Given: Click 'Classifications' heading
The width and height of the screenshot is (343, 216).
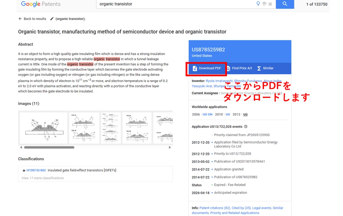Looking at the screenshot, I should click(x=31, y=159).
